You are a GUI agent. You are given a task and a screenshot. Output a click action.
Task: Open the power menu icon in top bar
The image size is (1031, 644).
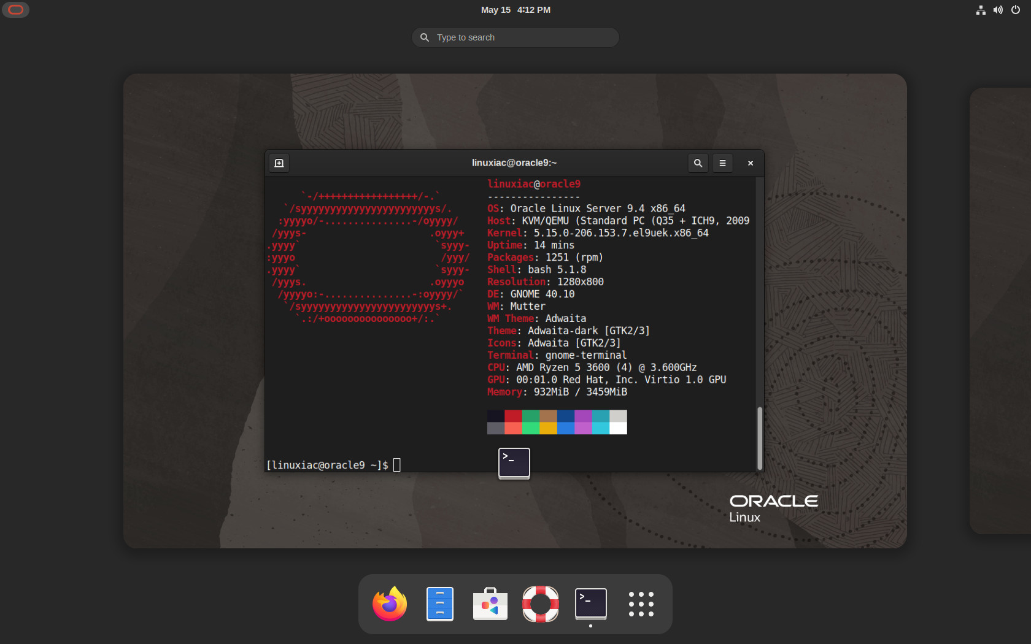(1016, 10)
